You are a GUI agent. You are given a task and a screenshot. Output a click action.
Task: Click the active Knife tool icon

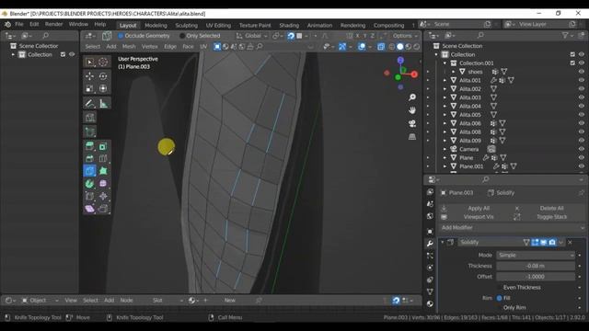pos(90,171)
